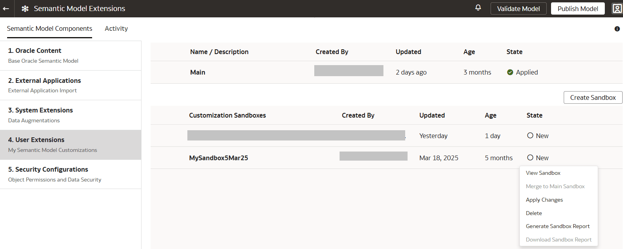Click the green Applied status icon
This screenshot has height=249, width=623.
510,72
